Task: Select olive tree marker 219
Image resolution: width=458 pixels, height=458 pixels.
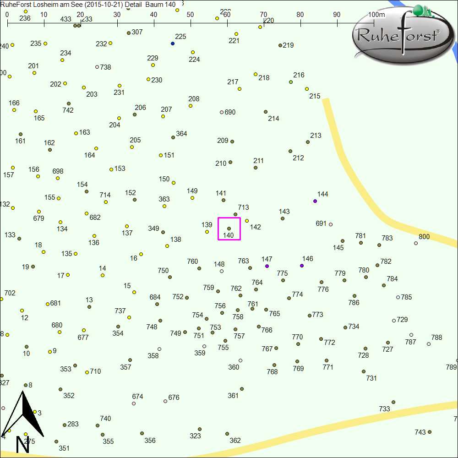Action: pyautogui.click(x=280, y=45)
